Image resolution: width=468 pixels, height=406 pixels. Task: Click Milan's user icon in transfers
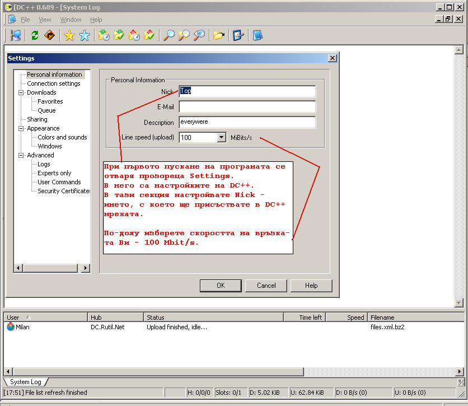pos(11,326)
